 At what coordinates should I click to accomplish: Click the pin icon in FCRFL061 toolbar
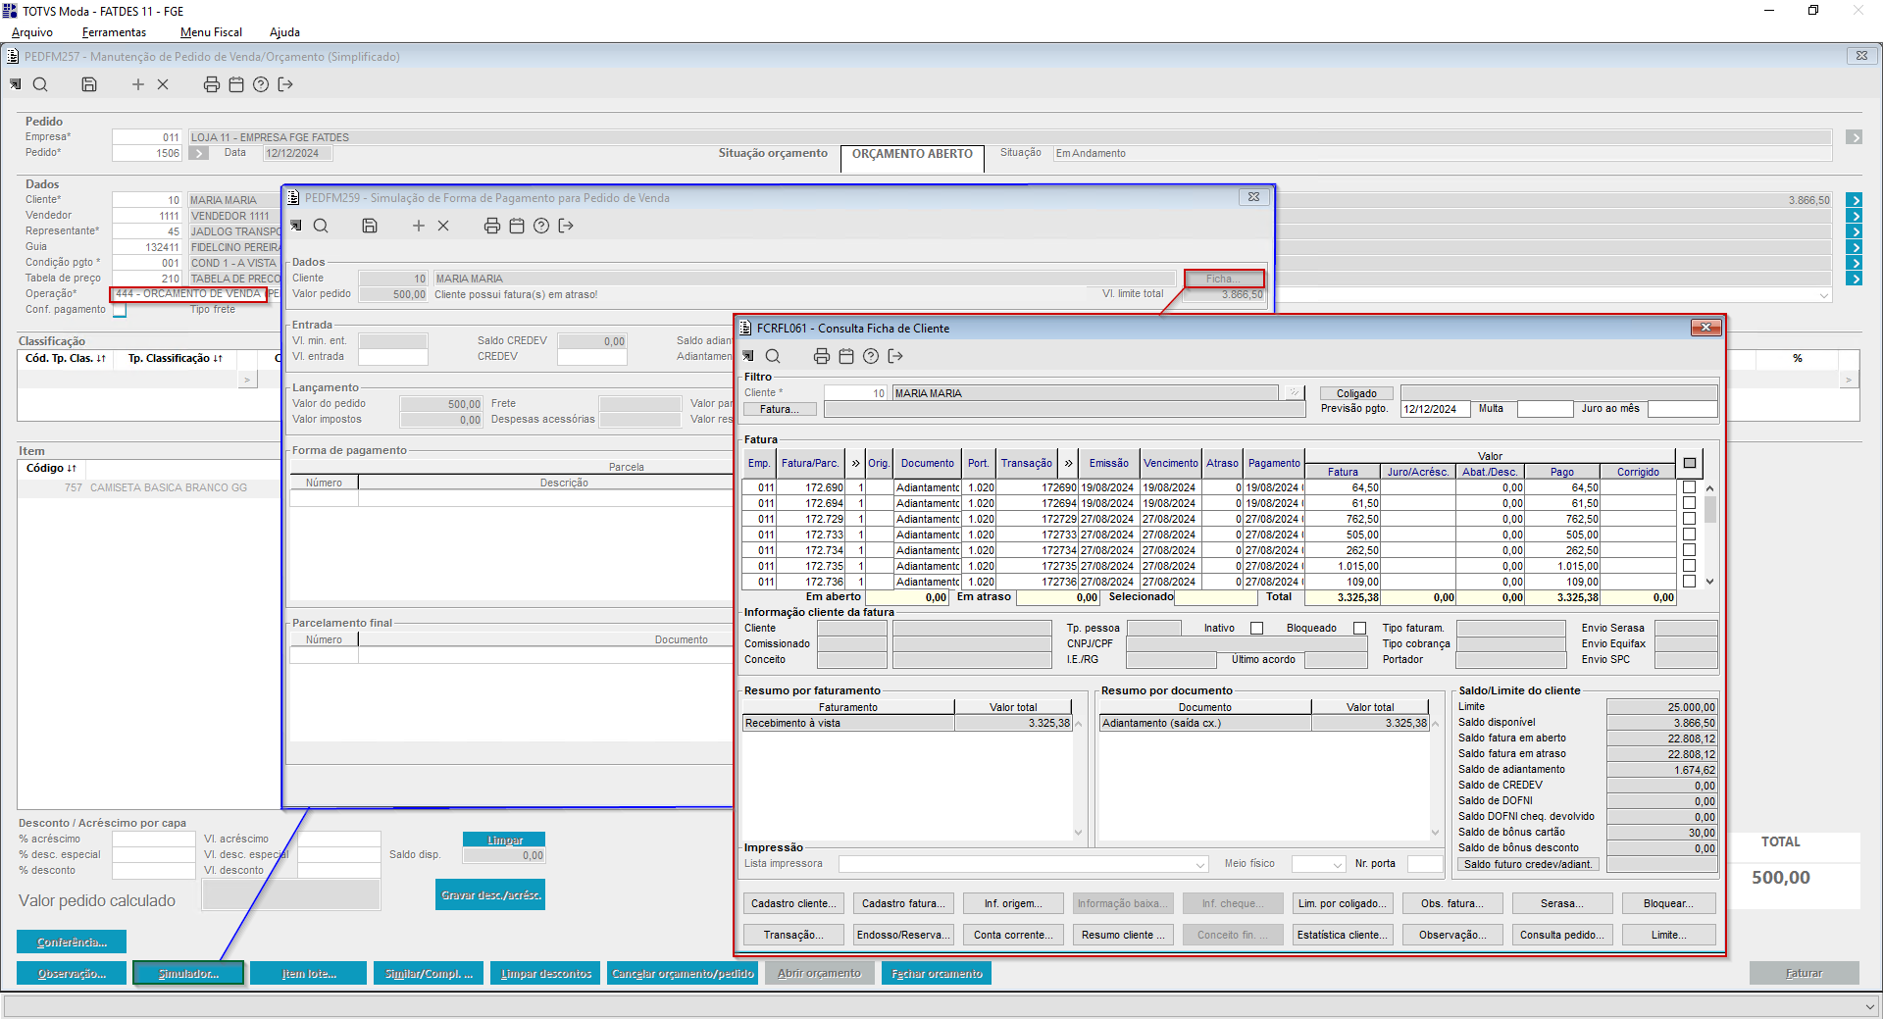[x=748, y=356]
